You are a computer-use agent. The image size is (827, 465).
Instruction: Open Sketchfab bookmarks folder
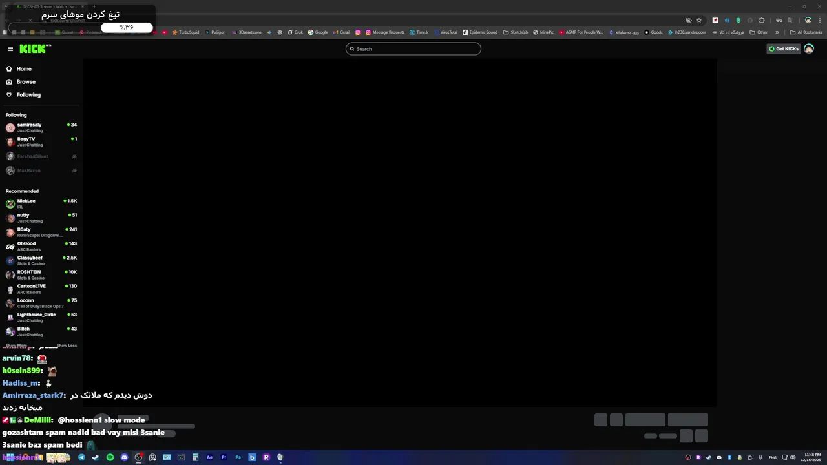[x=516, y=32]
